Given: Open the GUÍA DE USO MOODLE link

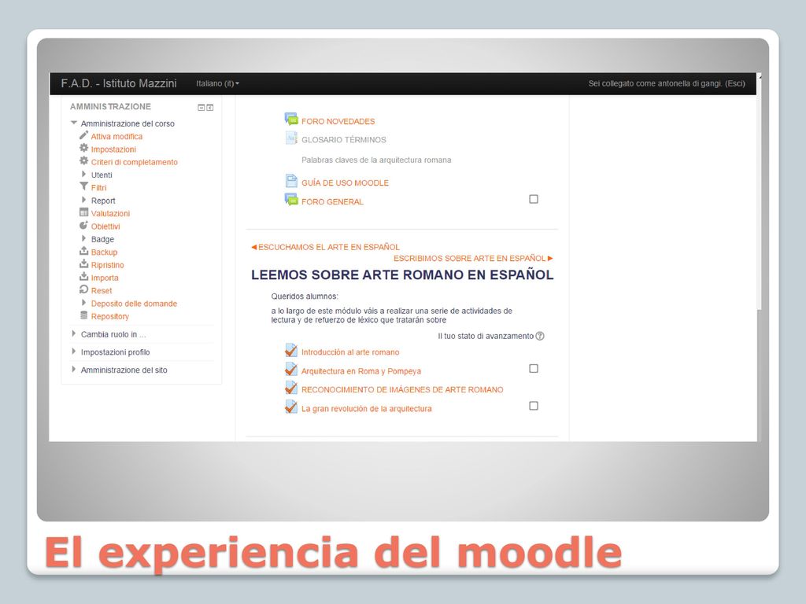Looking at the screenshot, I should pos(345,182).
